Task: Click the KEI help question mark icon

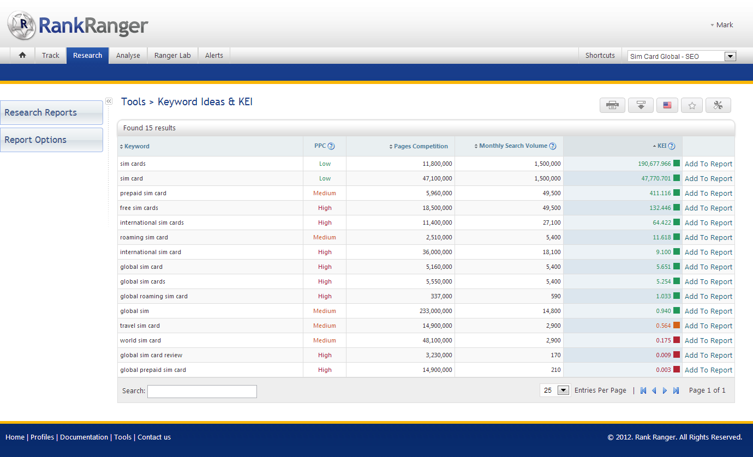Action: tap(672, 146)
